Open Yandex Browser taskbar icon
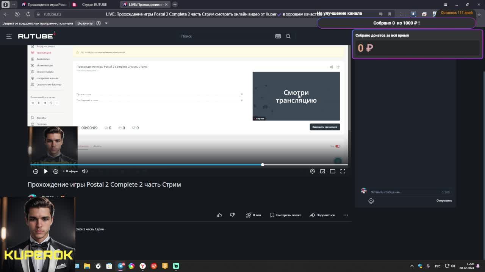The height and width of the screenshot is (272, 485). coord(143,266)
